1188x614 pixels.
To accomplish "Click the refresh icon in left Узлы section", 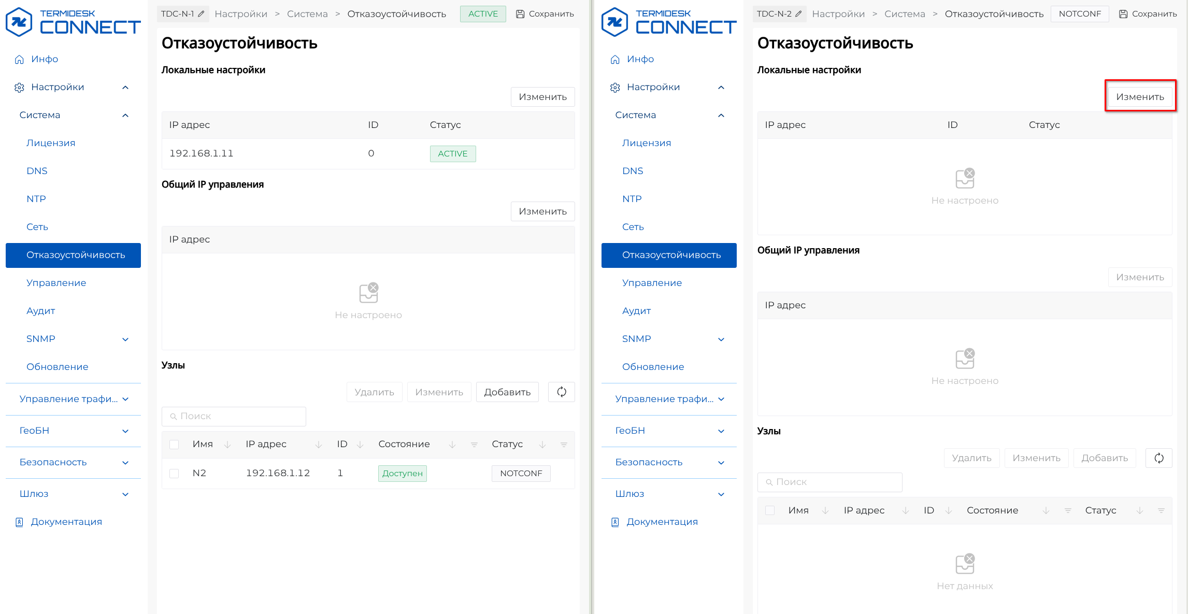I will coord(562,392).
